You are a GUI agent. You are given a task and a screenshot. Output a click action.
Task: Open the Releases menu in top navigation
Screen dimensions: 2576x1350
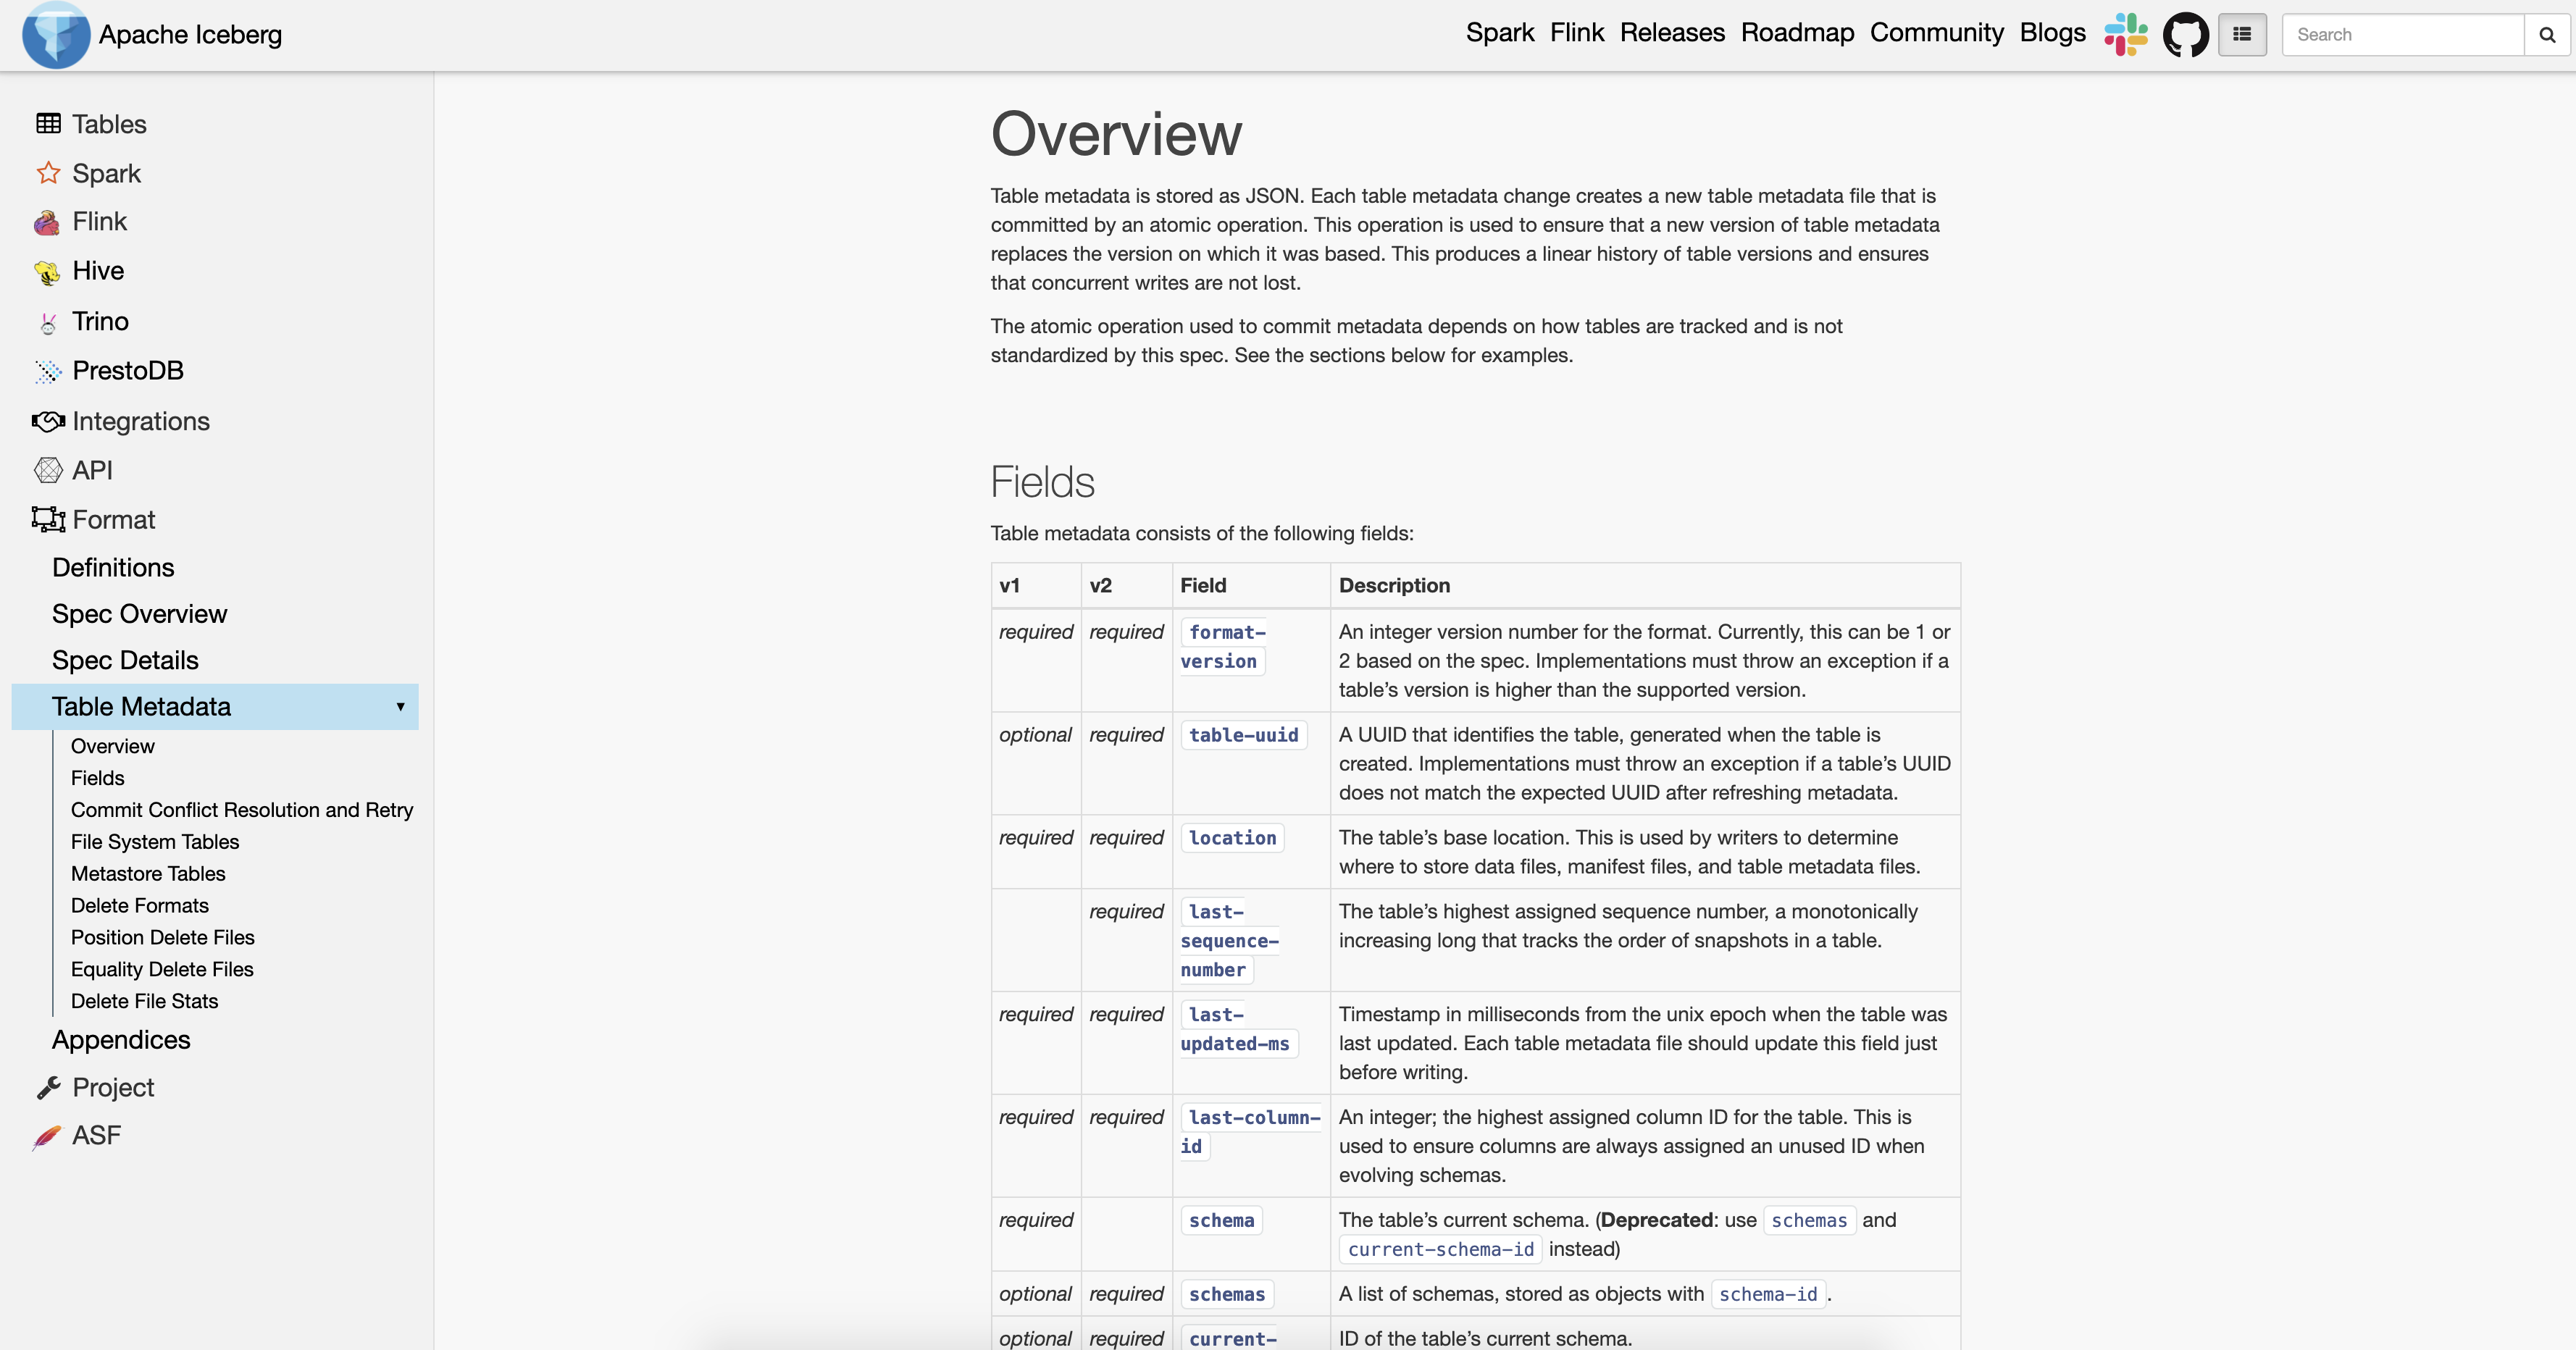(1672, 33)
